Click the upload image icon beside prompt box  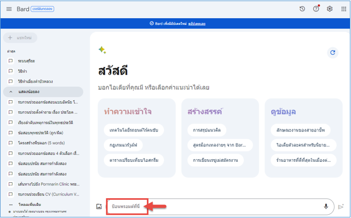pos(99,206)
